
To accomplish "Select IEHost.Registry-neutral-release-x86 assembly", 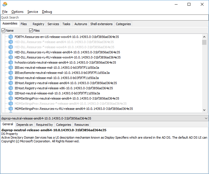I will 64,88.
